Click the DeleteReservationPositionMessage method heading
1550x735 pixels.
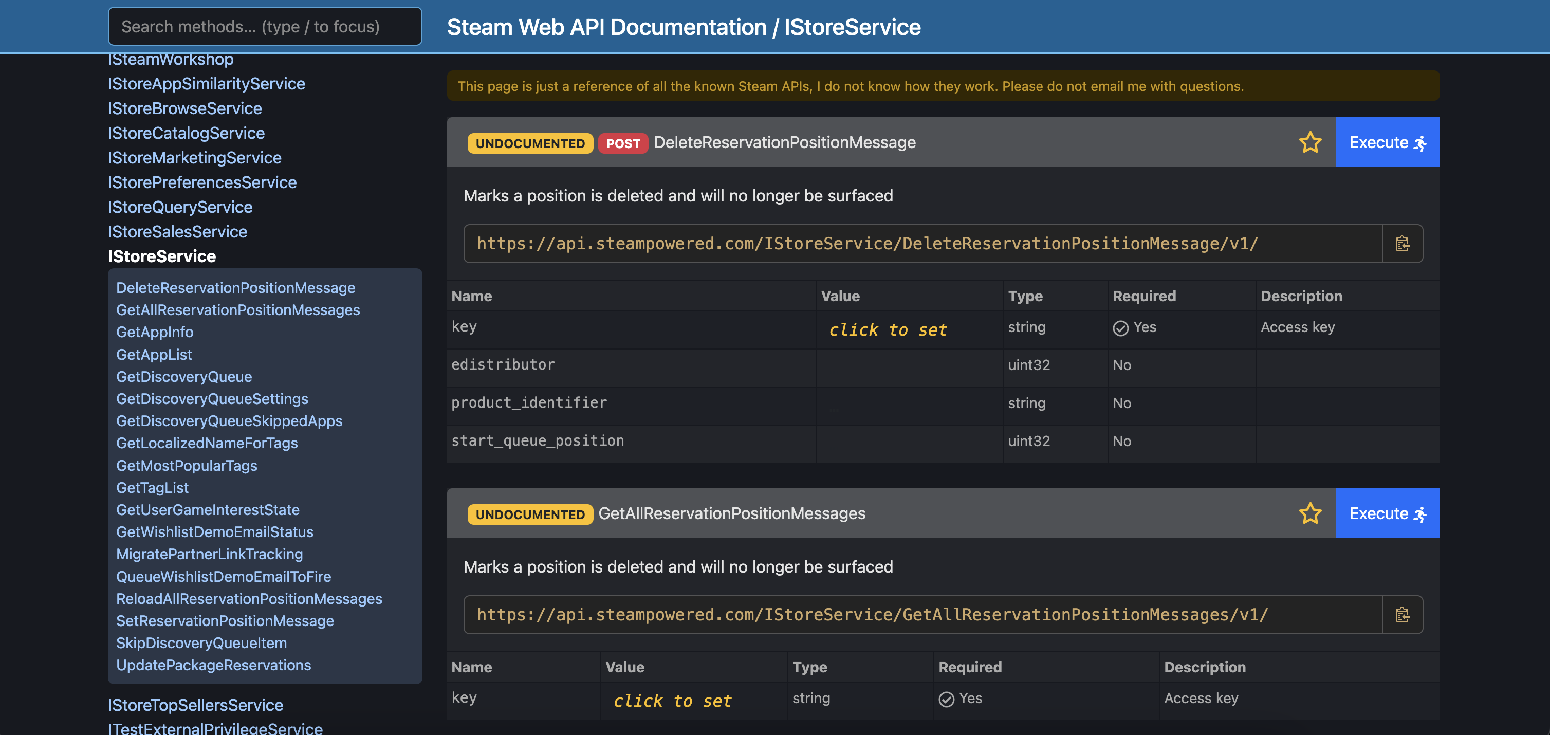pos(785,142)
